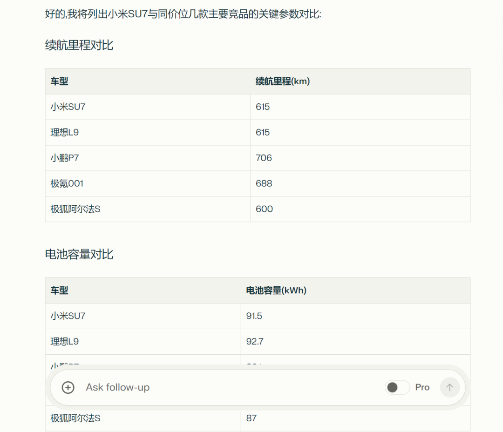Click the 688 range value

click(264, 183)
